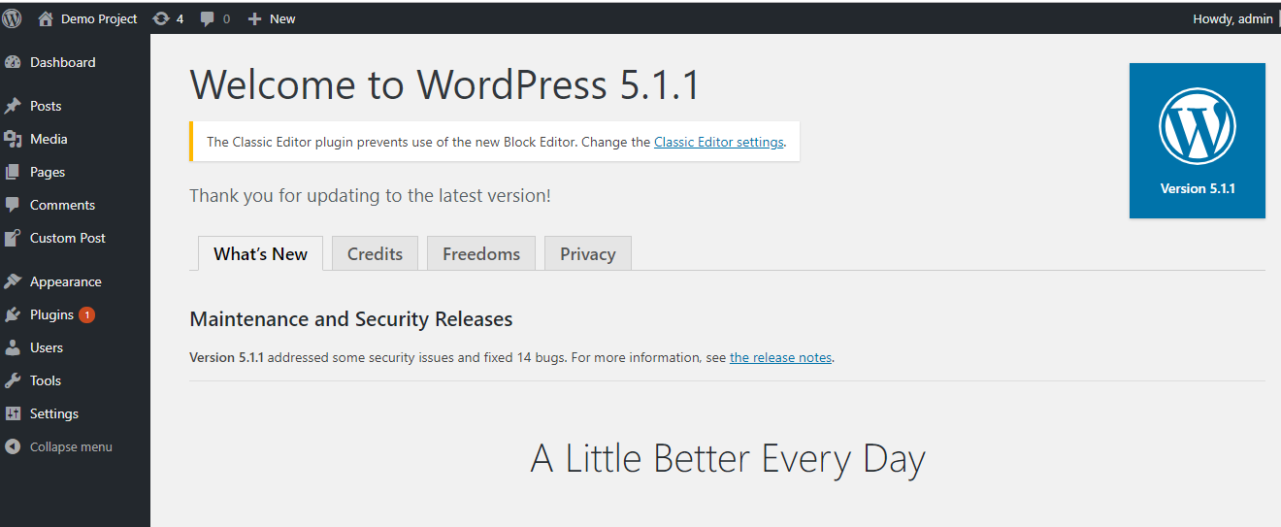Switch to the Freedoms tab
The height and width of the screenshot is (527, 1281).
[x=481, y=253]
